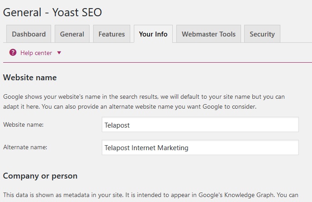Screen dimensions: 312x202
Task: Click the active Your Info tab
Action: coord(153,34)
